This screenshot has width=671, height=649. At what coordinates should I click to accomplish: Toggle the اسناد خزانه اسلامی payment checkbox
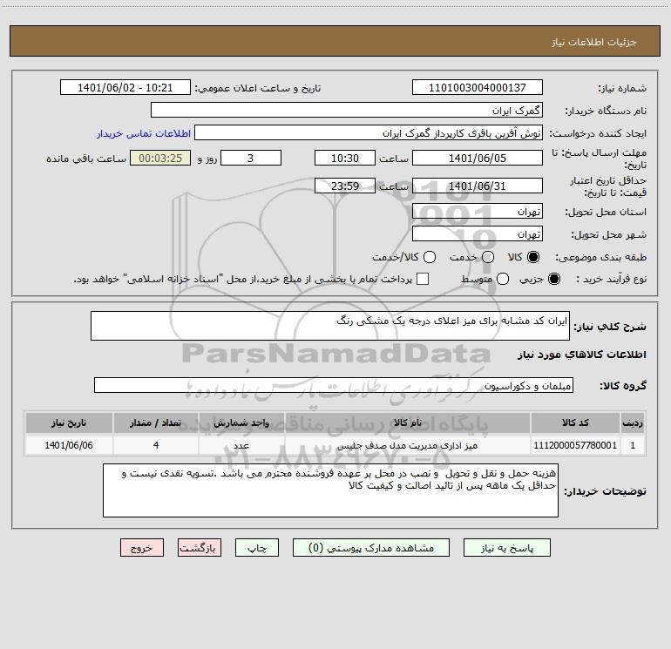[x=423, y=279]
